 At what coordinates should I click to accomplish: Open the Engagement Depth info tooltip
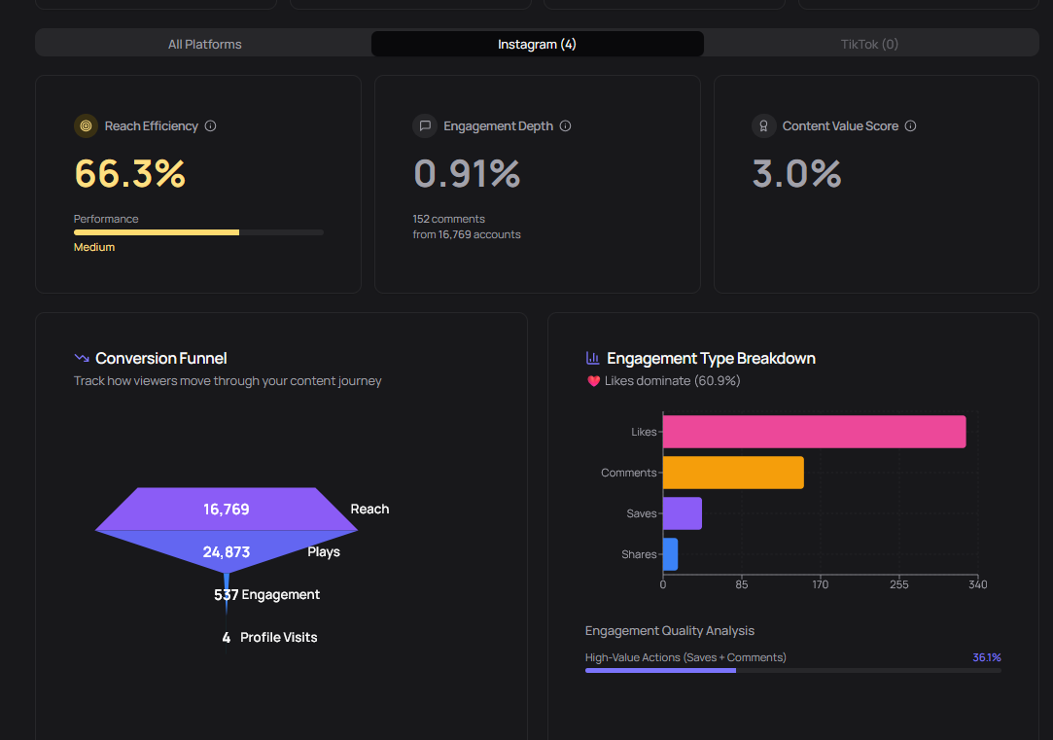(x=565, y=125)
